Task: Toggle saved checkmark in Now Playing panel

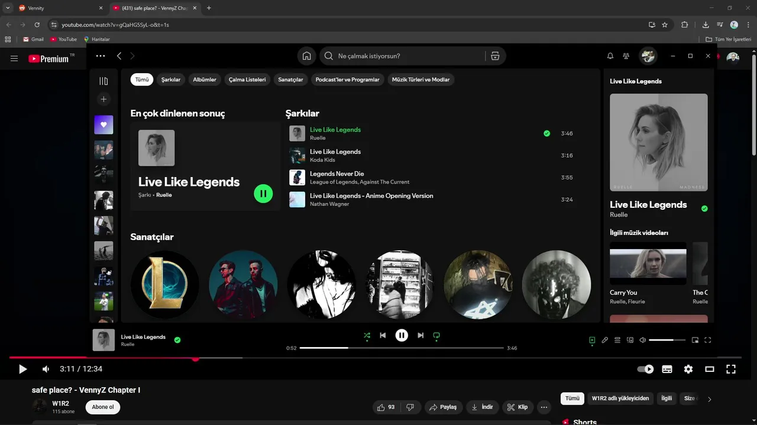Action: point(704,208)
